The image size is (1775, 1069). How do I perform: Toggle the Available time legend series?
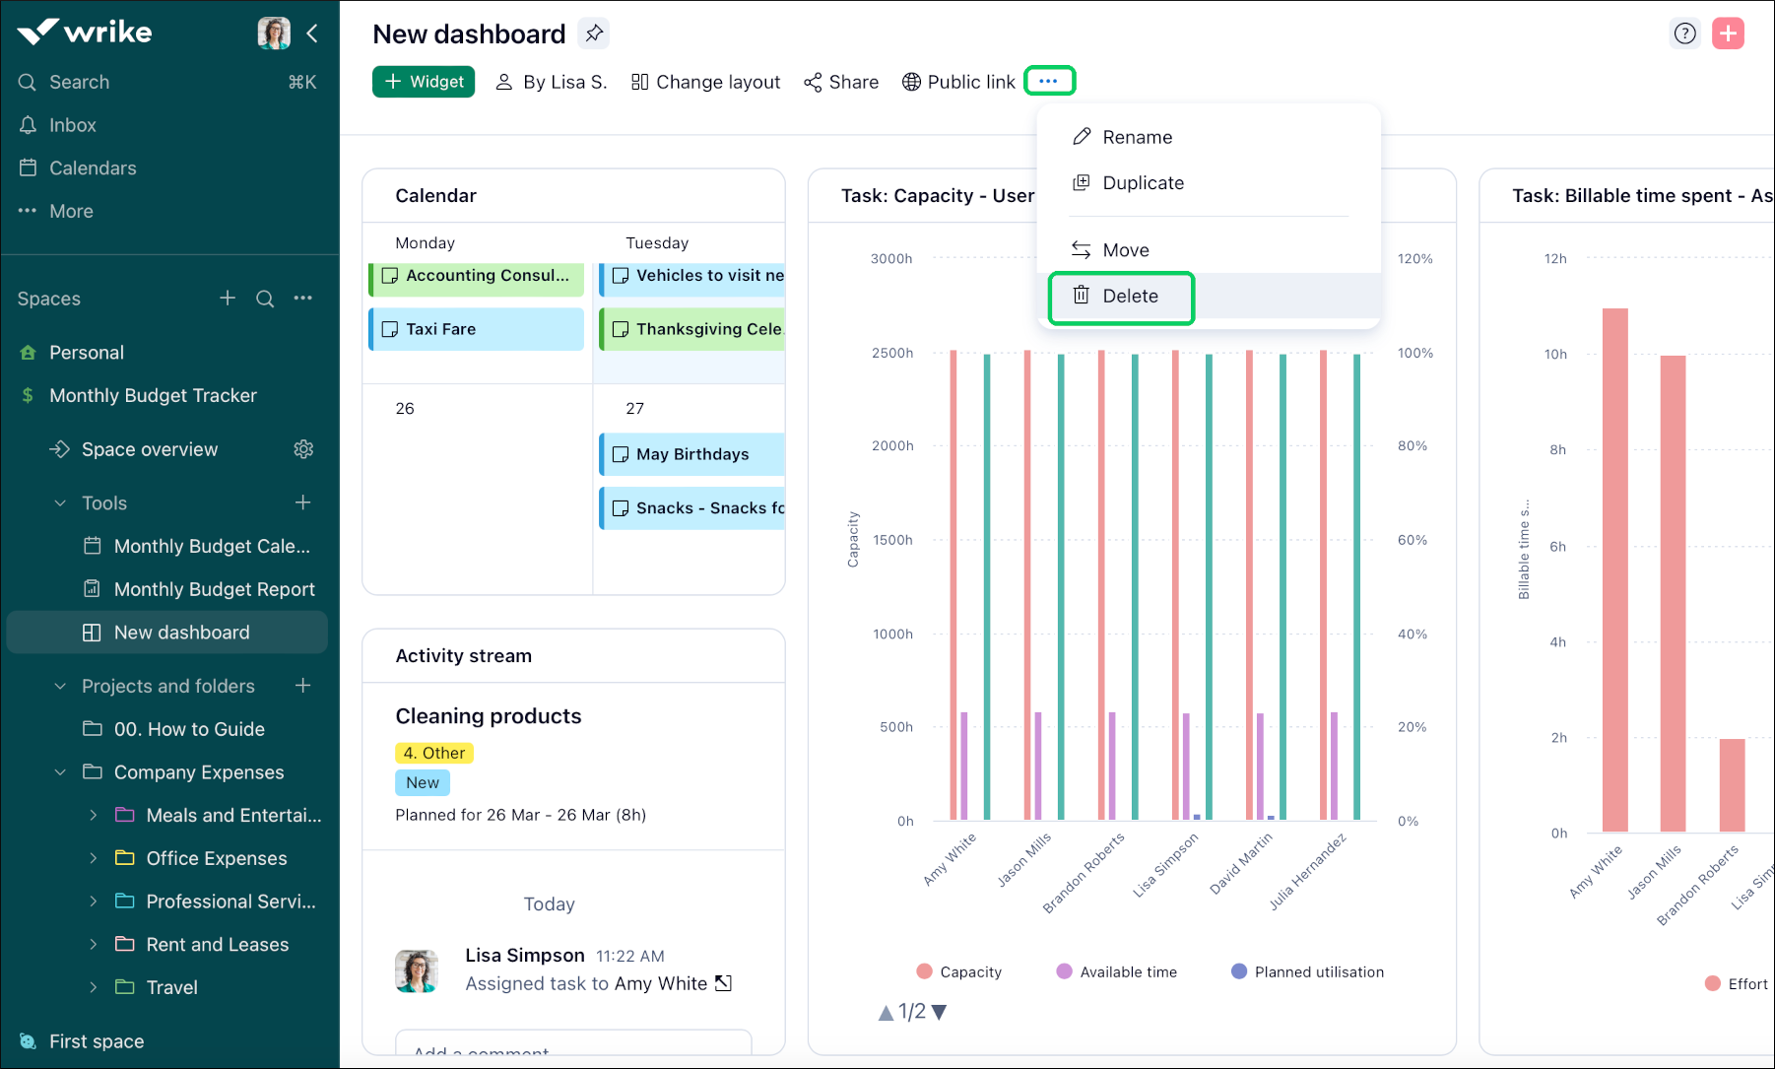tap(1116, 971)
